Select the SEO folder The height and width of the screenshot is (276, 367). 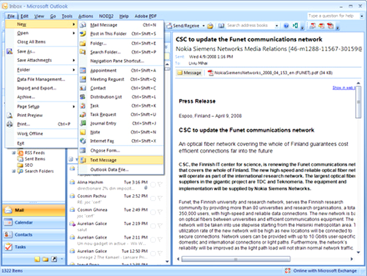coord(29,165)
